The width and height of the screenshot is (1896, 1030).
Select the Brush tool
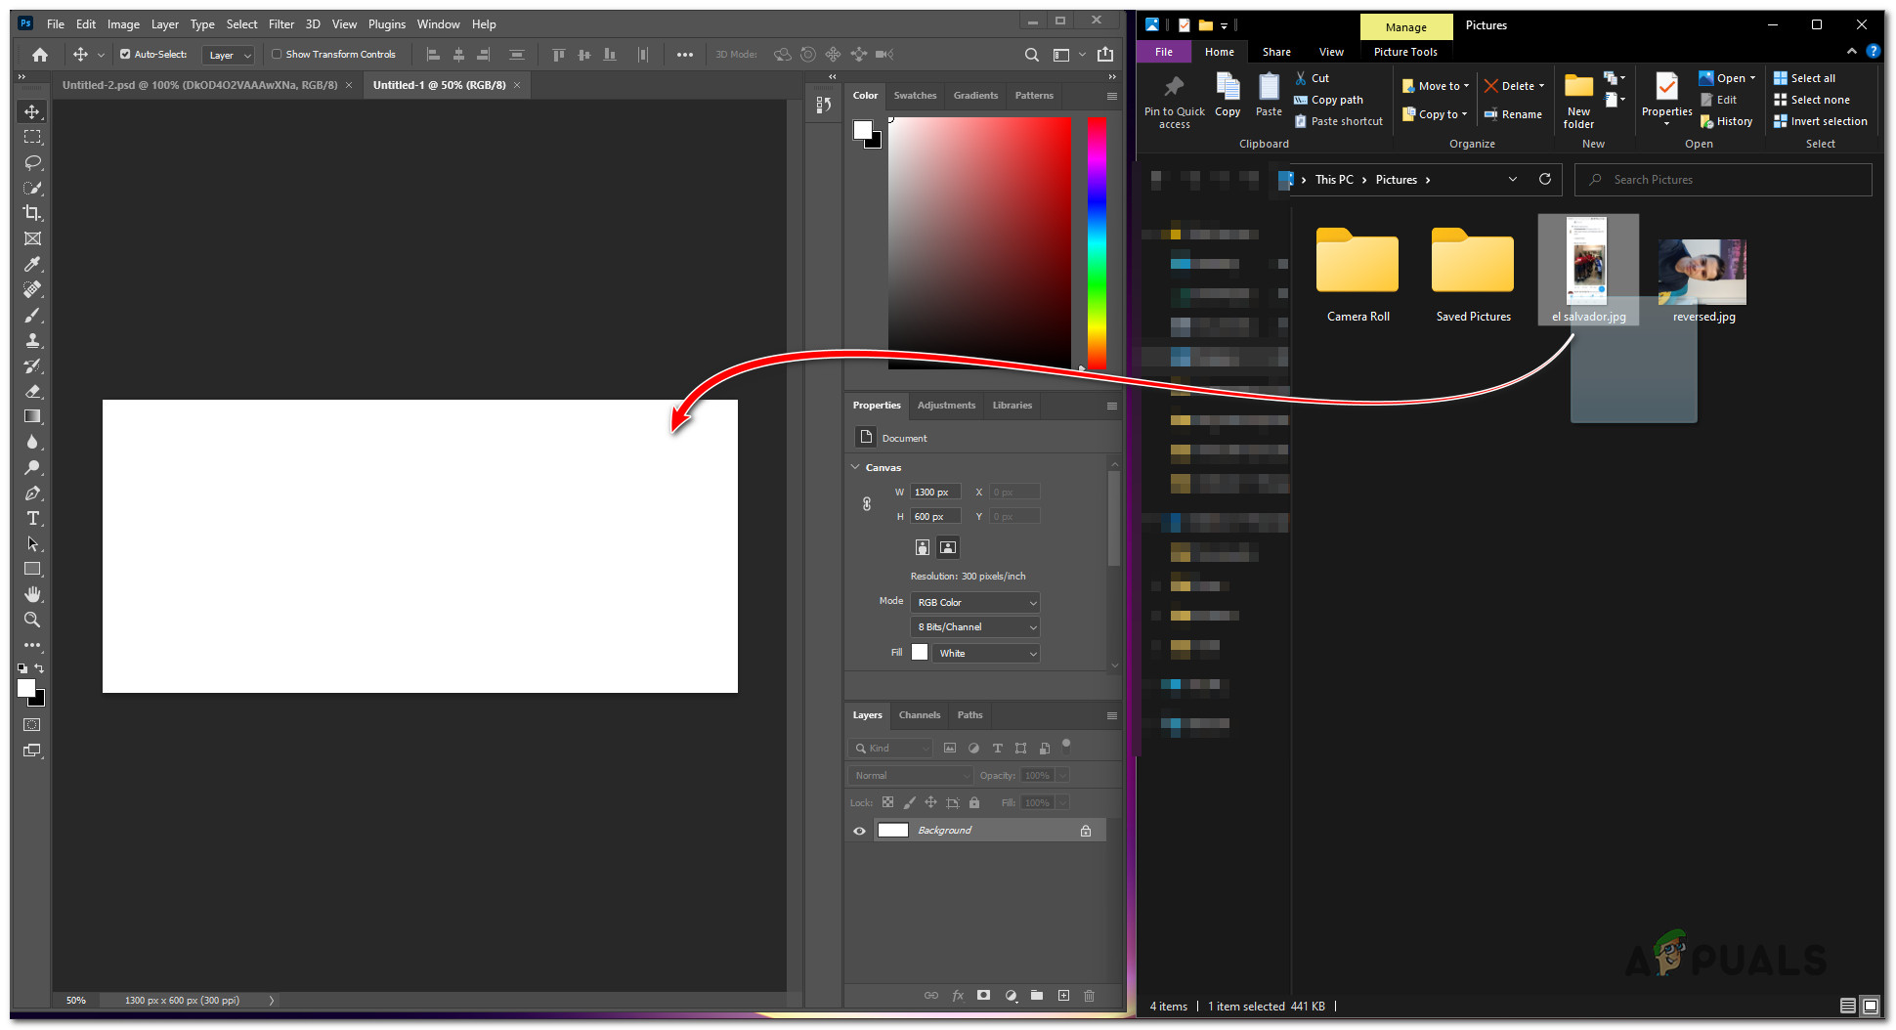pyautogui.click(x=32, y=315)
